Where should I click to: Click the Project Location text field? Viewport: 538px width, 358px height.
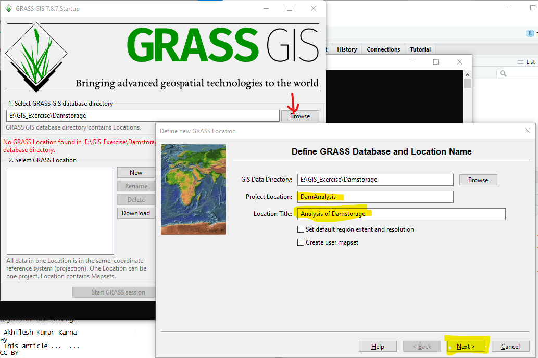pyautogui.click(x=375, y=197)
